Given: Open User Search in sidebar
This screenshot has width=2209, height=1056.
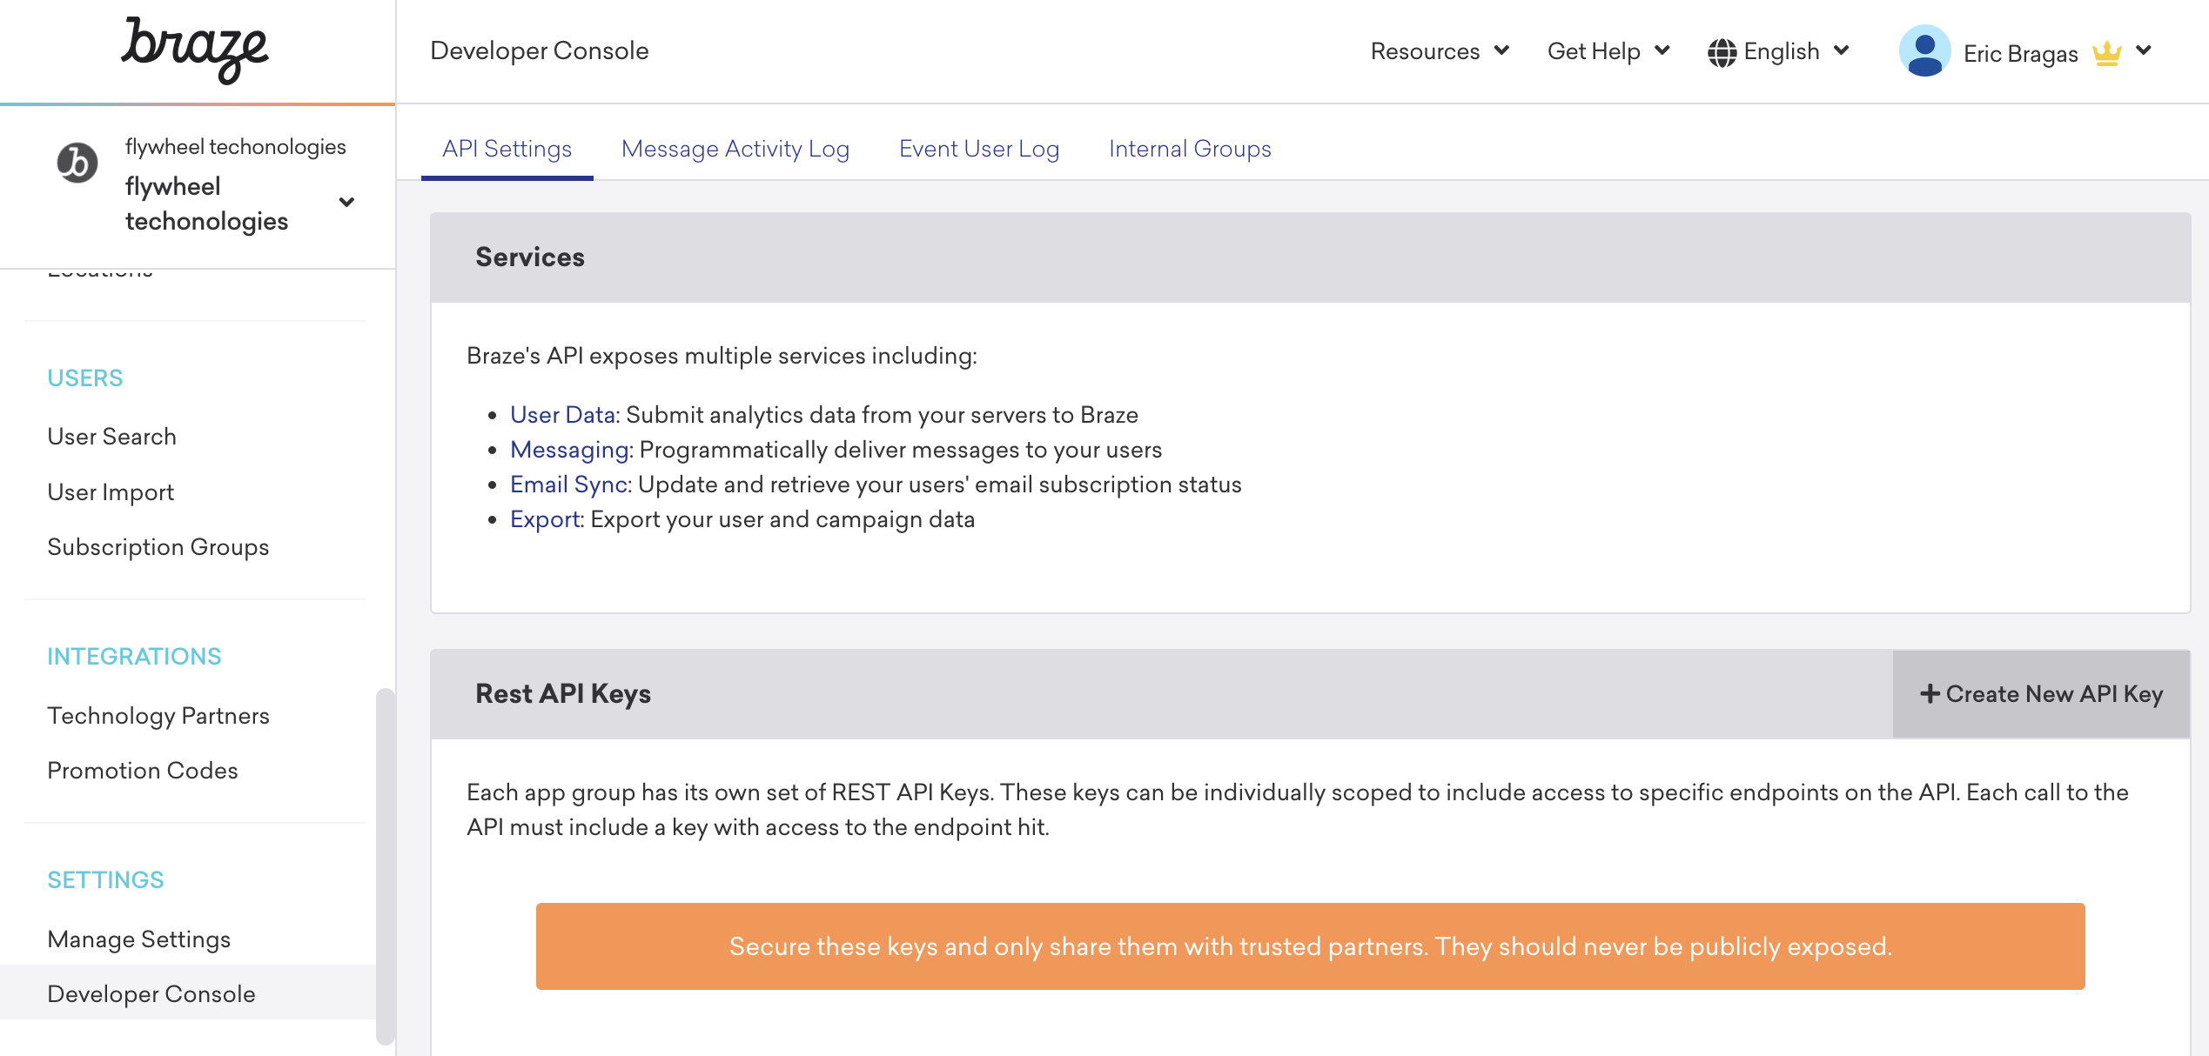Looking at the screenshot, I should coord(111,436).
